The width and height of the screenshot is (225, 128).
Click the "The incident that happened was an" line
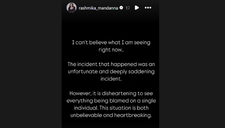pyautogui.click(x=111, y=64)
